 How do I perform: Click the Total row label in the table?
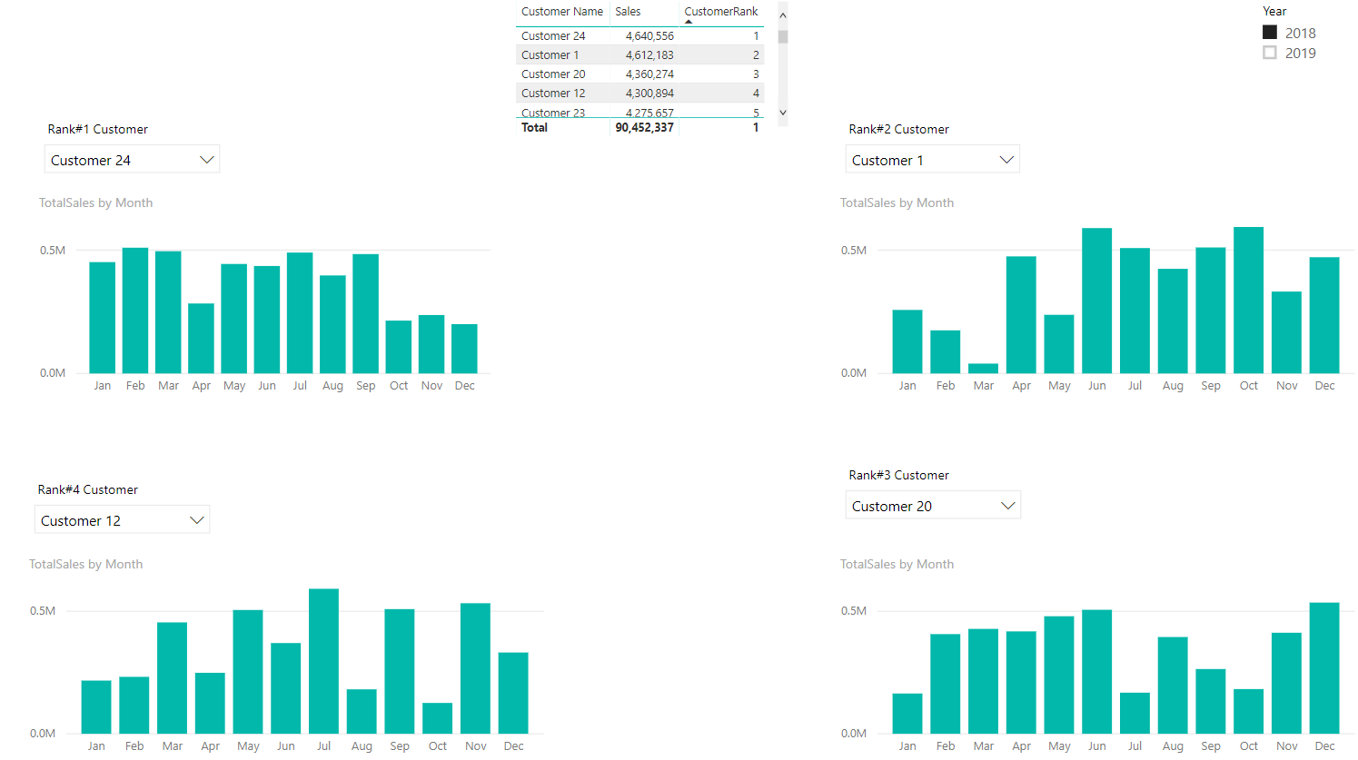(534, 128)
